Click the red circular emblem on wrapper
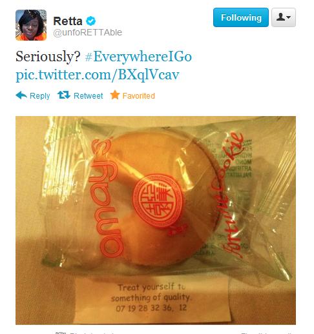The width and height of the screenshot is (314, 334). (158, 201)
